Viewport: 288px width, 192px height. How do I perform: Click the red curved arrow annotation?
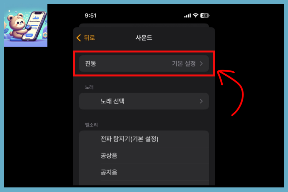tap(231, 93)
